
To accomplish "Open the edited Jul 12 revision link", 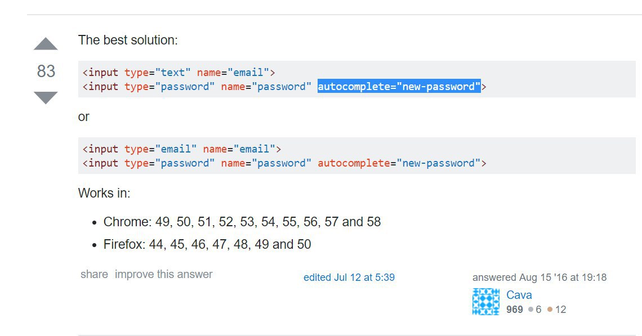I will pos(349,277).
